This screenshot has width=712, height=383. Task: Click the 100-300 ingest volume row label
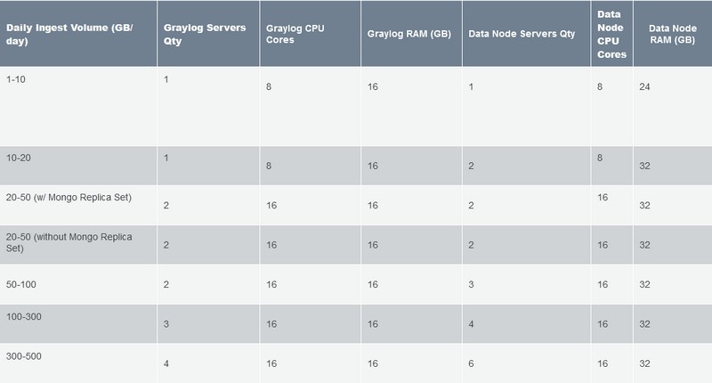pyautogui.click(x=26, y=317)
